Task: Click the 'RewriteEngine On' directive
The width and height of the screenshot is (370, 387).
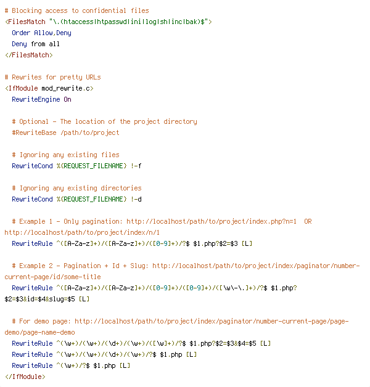Action: (x=41, y=99)
